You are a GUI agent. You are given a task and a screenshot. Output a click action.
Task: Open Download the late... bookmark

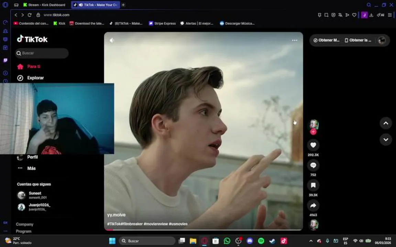click(87, 23)
